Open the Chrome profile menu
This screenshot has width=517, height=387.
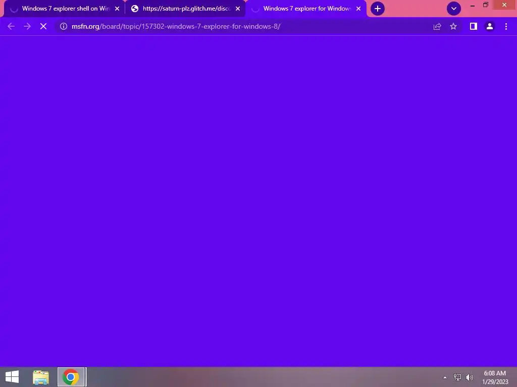(490, 26)
